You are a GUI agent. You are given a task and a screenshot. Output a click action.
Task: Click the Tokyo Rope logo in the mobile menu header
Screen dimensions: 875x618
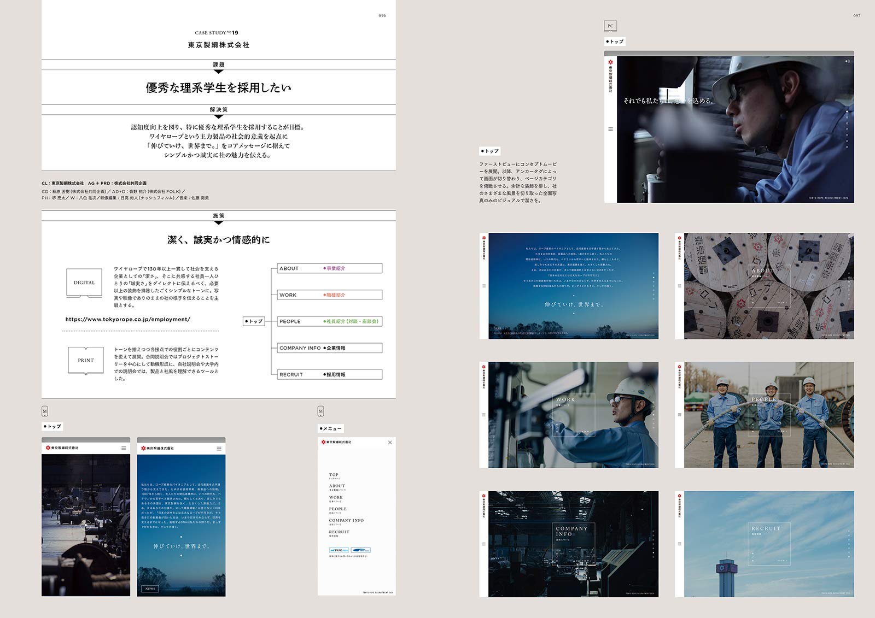pyautogui.click(x=336, y=442)
